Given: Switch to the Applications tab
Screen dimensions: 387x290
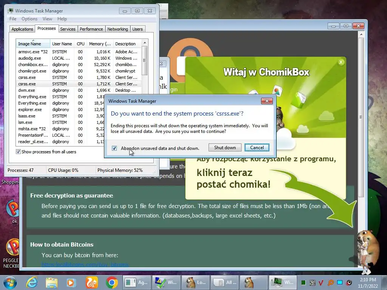Looking at the screenshot, I should click(22, 29).
